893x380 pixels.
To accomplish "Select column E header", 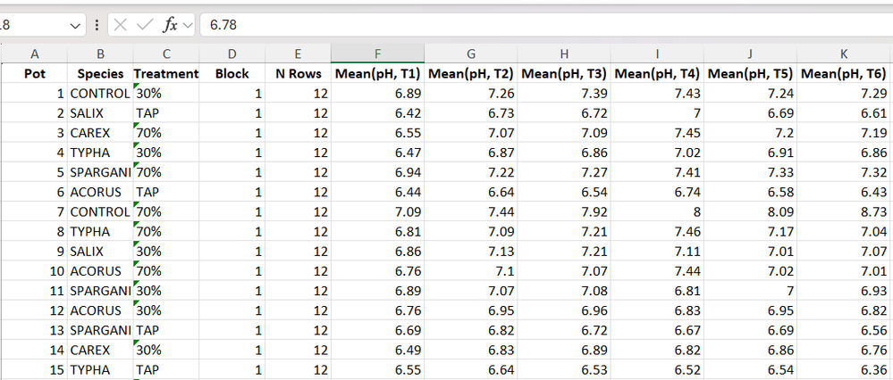I will [x=298, y=54].
